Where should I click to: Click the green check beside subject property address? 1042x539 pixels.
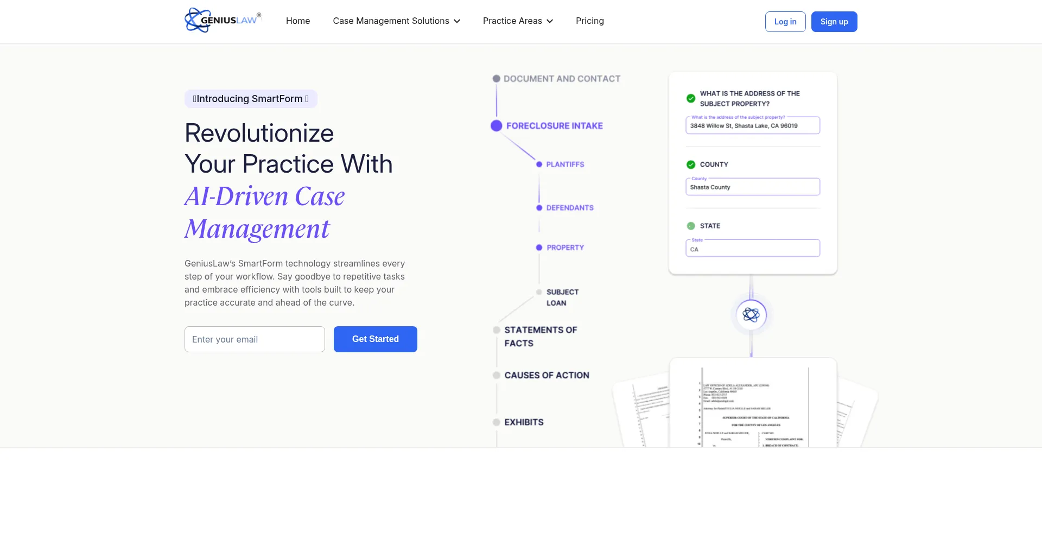(691, 98)
